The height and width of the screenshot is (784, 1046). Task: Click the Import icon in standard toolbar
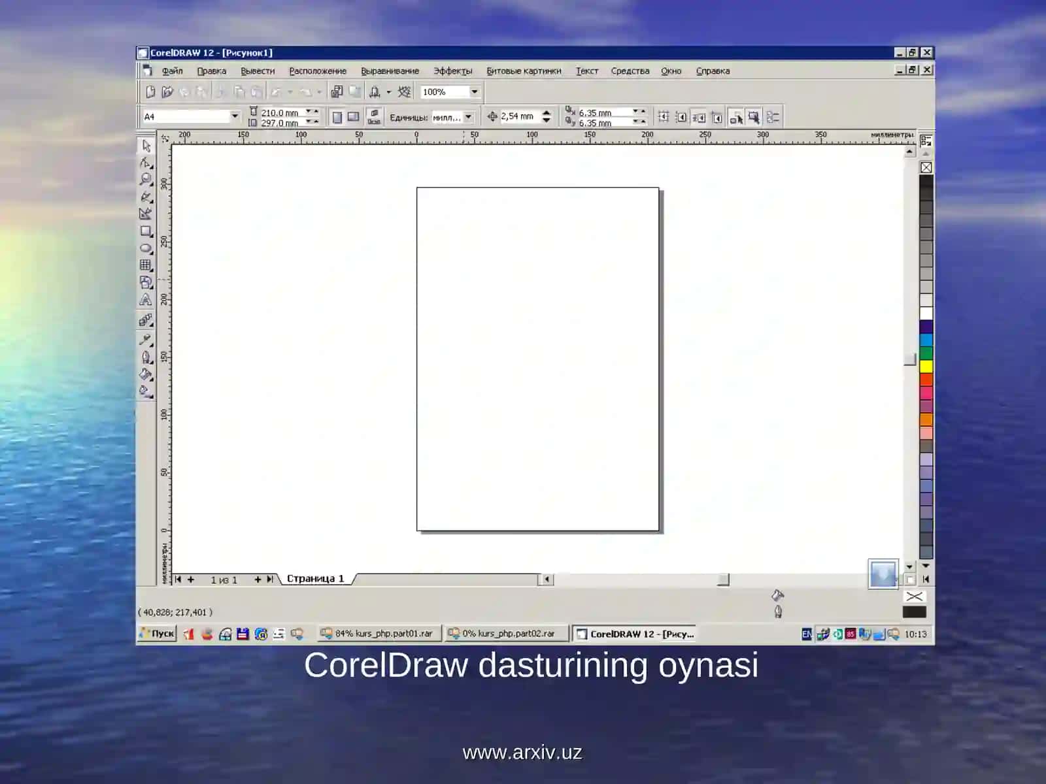pos(337,92)
